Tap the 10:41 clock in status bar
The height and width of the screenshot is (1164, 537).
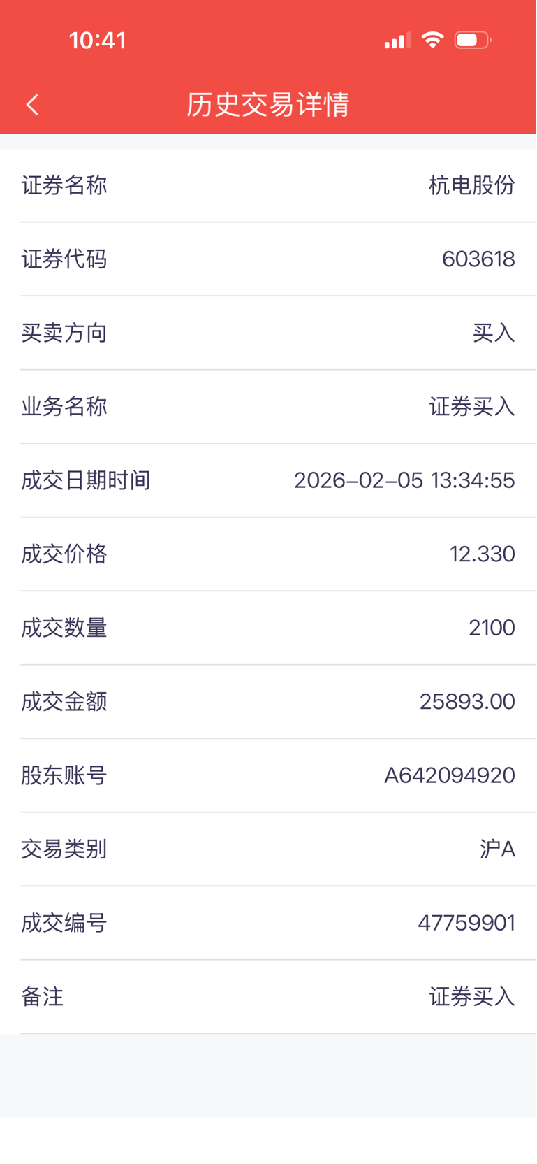tap(98, 41)
